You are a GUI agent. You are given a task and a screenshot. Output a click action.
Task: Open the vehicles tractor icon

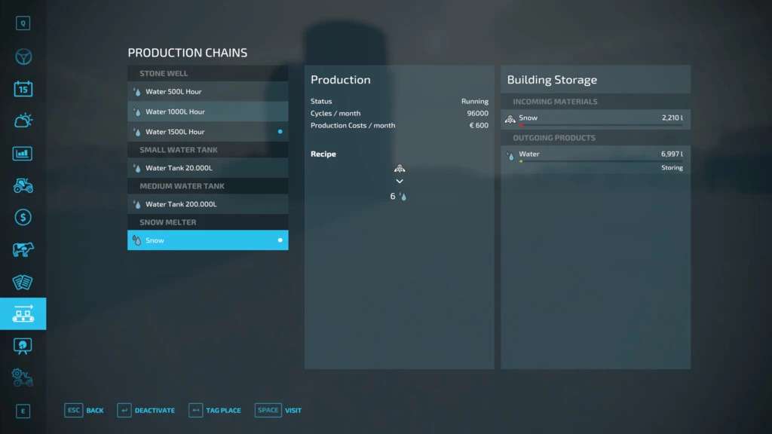pyautogui.click(x=23, y=185)
